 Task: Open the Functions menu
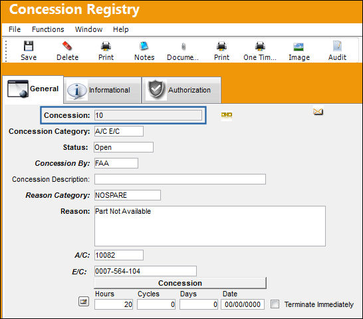pyautogui.click(x=48, y=29)
